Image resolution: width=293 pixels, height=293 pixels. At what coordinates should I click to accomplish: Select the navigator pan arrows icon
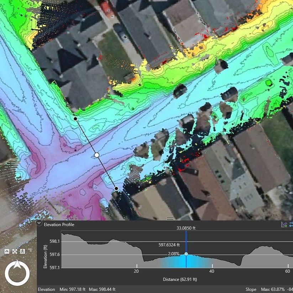(15, 251)
